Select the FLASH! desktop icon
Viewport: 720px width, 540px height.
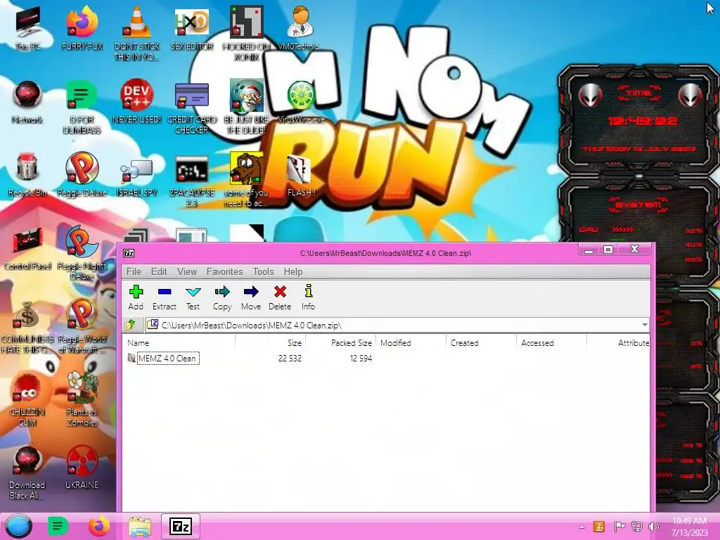pyautogui.click(x=301, y=176)
